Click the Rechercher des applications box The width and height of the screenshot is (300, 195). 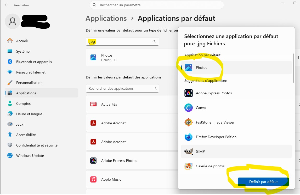pyautogui.click(x=120, y=88)
